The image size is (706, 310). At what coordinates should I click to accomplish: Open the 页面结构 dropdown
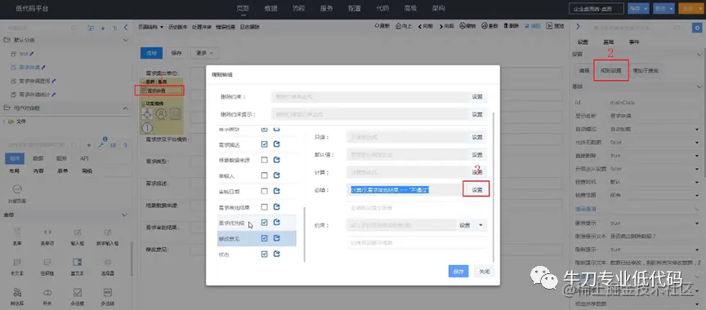point(150,26)
